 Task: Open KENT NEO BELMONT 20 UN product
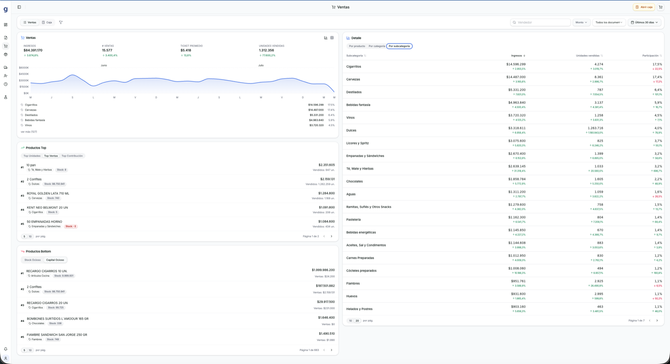pyautogui.click(x=178, y=210)
